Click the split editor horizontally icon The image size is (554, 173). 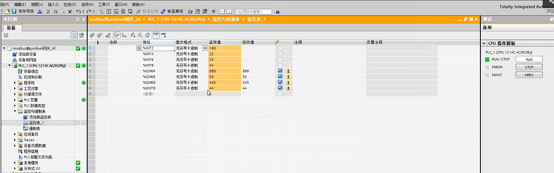coord(223,11)
